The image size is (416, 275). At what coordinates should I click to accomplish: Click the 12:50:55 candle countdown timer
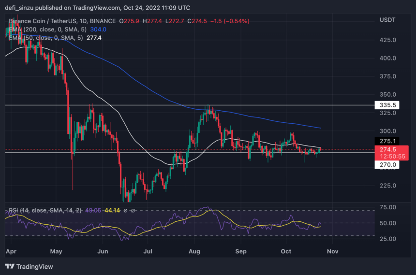[x=392, y=157]
